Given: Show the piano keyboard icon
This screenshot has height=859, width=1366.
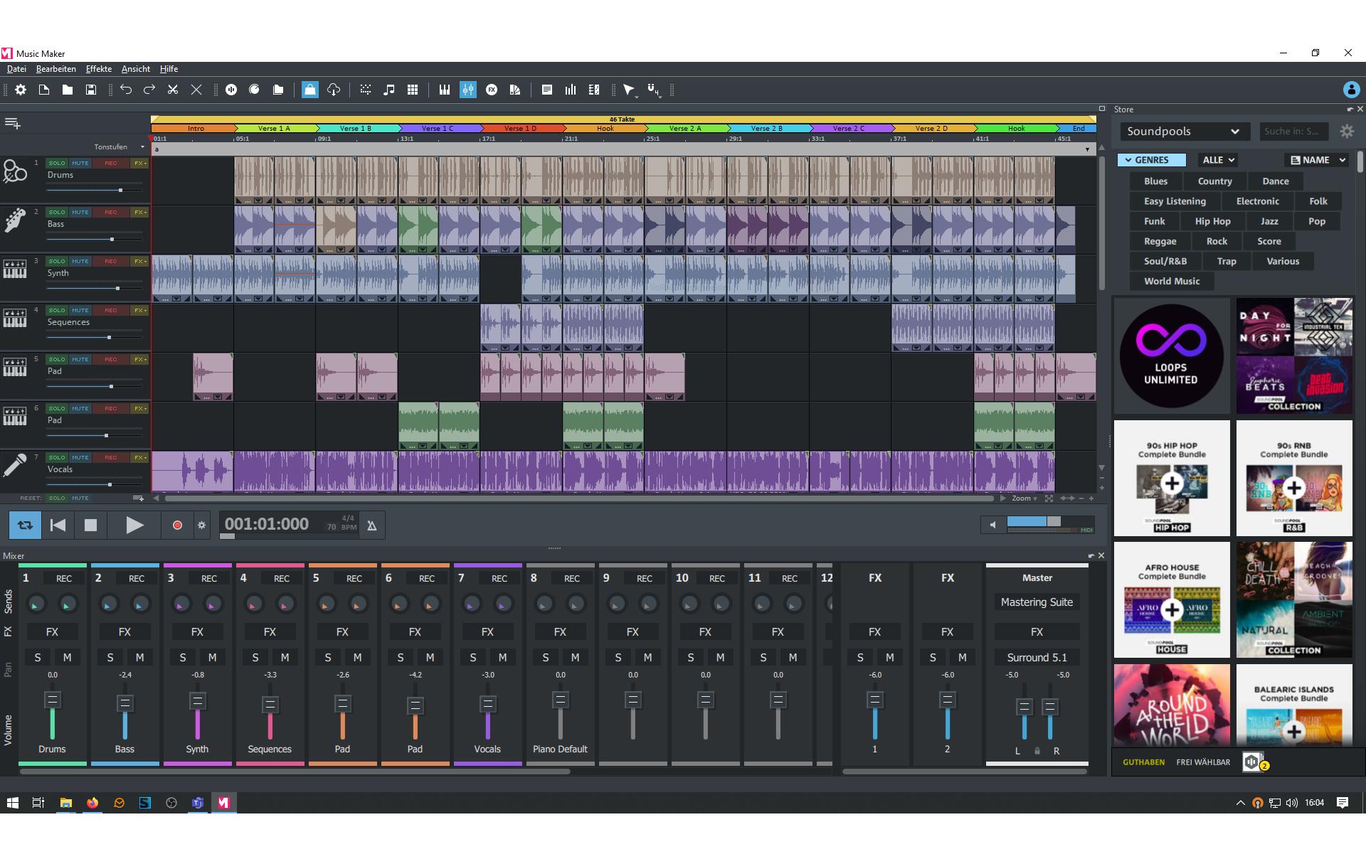Looking at the screenshot, I should pyautogui.click(x=445, y=90).
